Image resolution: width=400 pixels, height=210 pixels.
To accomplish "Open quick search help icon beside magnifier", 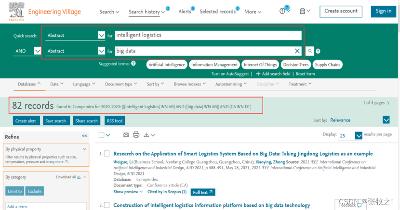I will tap(318, 51).
